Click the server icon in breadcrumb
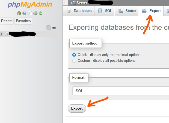The width and height of the screenshot is (169, 123). click(x=73, y=3)
